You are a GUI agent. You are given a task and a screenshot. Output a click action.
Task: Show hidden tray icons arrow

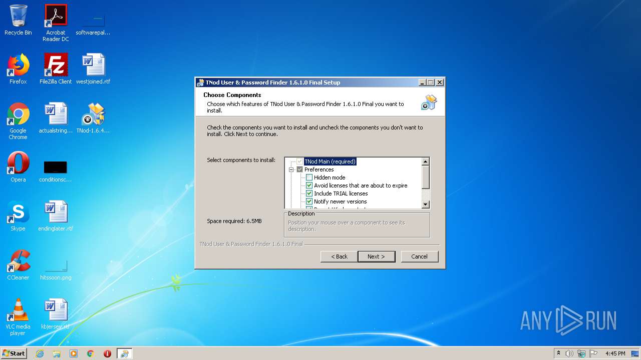pyautogui.click(x=558, y=353)
